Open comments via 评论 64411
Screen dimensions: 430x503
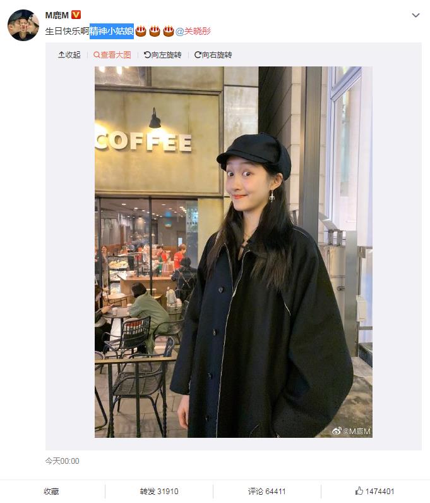coord(266,491)
